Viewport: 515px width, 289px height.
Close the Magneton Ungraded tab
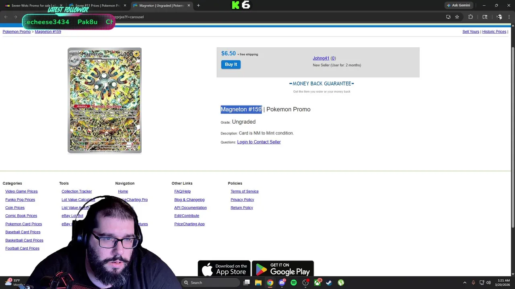[x=189, y=5]
